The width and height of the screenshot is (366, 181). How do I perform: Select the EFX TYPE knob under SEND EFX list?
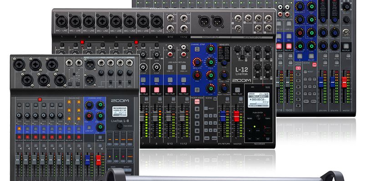224,62
